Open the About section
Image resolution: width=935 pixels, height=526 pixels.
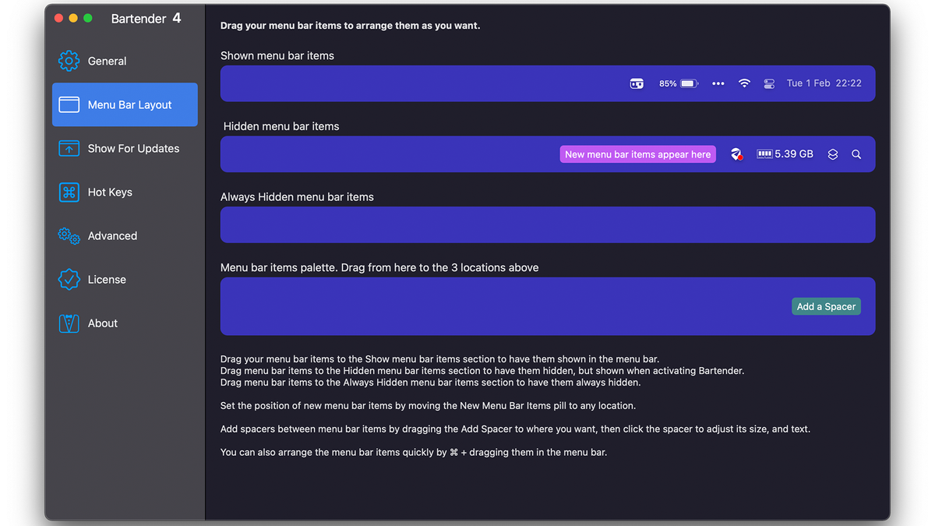[x=102, y=323]
